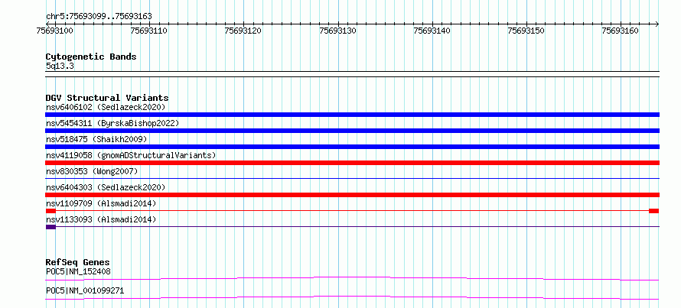Select the thin blue nsv830353 variant line
681x308 pixels.
tap(352, 178)
